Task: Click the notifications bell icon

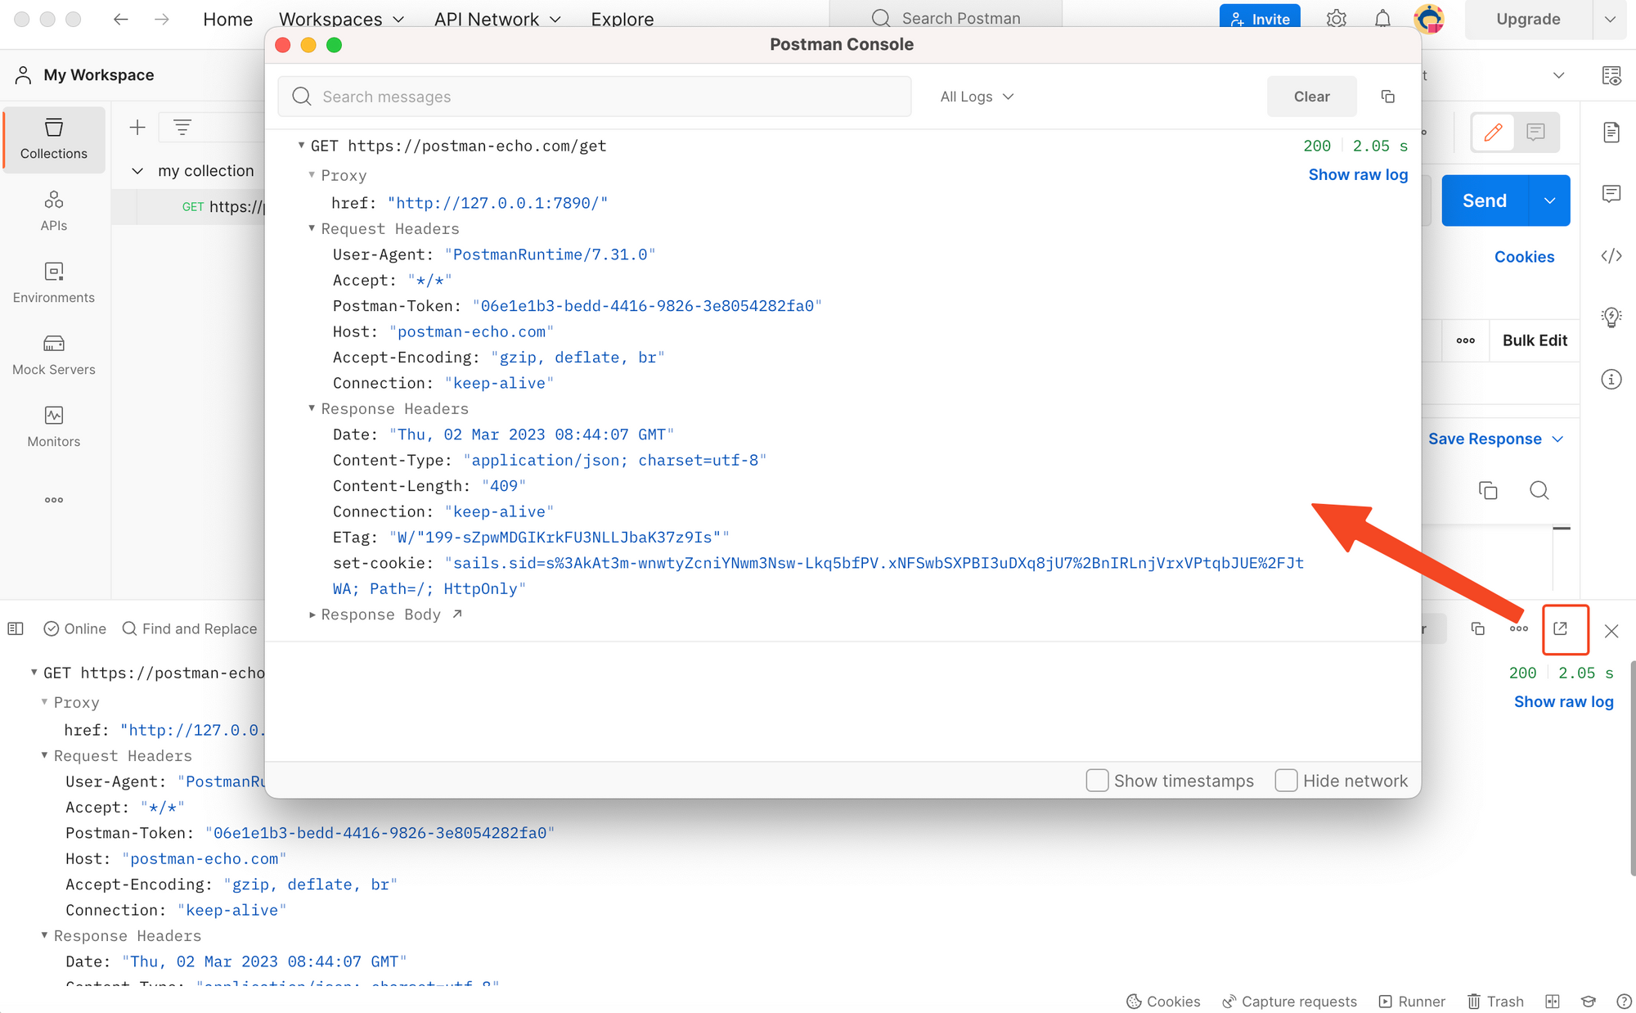Action: pos(1382,19)
